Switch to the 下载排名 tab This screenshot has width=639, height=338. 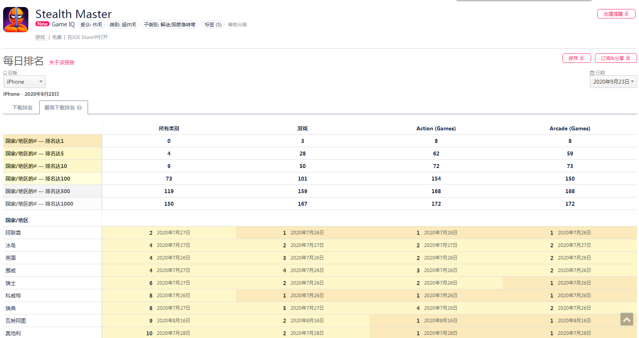(x=22, y=108)
